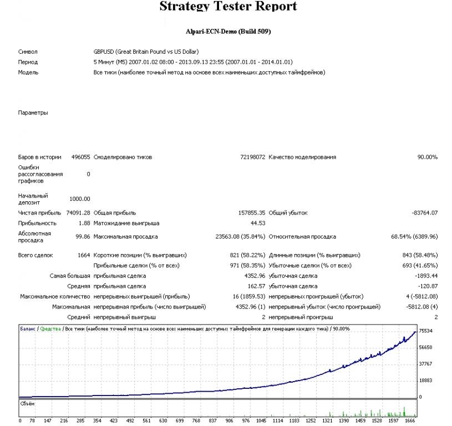
Task: Select the Общая прибыль label
Action: (114, 213)
